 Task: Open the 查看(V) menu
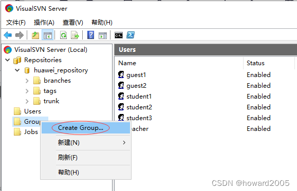(73, 23)
